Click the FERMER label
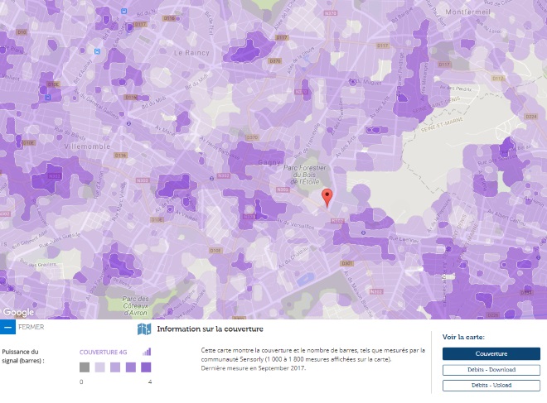Screen dimensions: 547x403 click(31, 327)
